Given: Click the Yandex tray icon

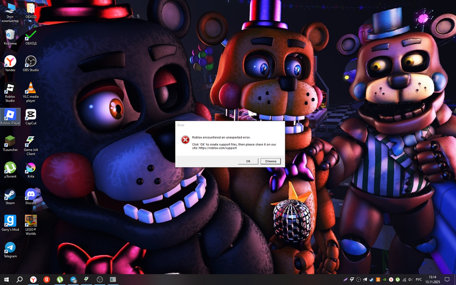Looking at the screenshot, I should click(x=391, y=279).
